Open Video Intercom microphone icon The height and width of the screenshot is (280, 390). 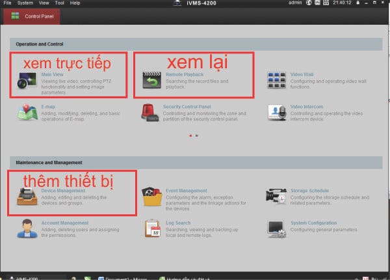click(277, 113)
